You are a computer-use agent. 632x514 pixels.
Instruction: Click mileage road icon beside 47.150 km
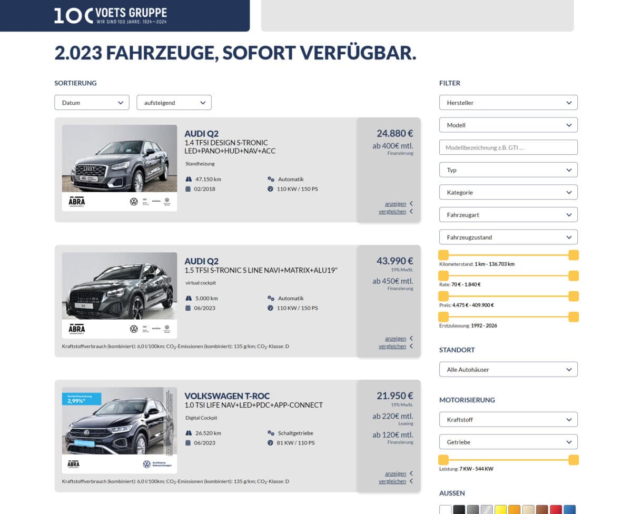pyautogui.click(x=188, y=179)
